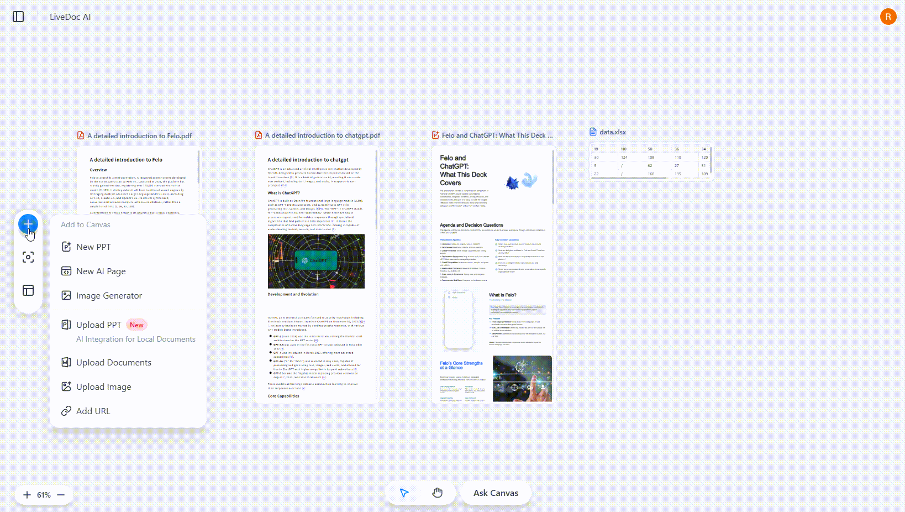Viewport: 905px width, 512px height.
Task: Click the R profile avatar
Action: pos(888,17)
